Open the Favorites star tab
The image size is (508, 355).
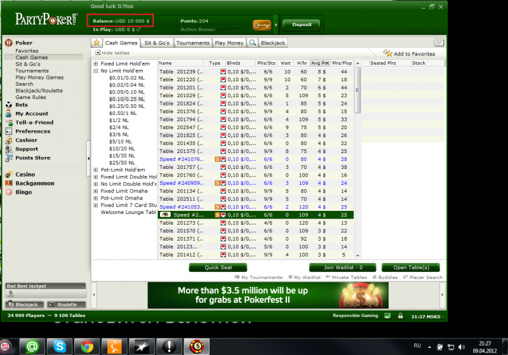pos(97,43)
